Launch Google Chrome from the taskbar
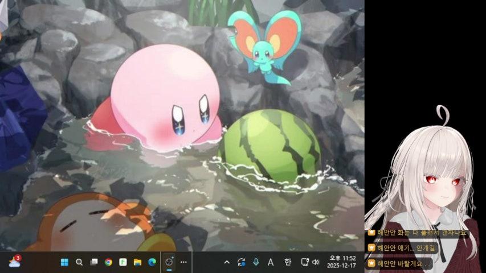The width and height of the screenshot is (486, 273). (x=108, y=262)
